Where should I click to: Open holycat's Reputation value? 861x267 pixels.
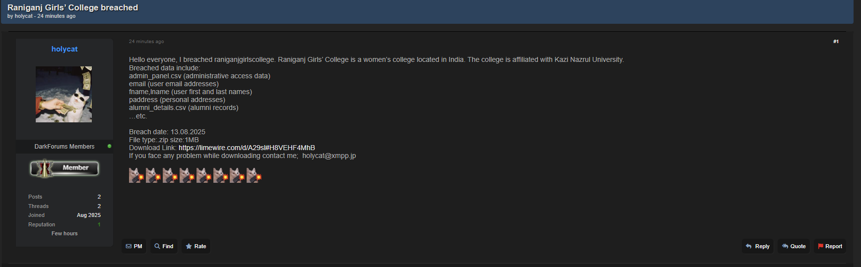point(99,224)
